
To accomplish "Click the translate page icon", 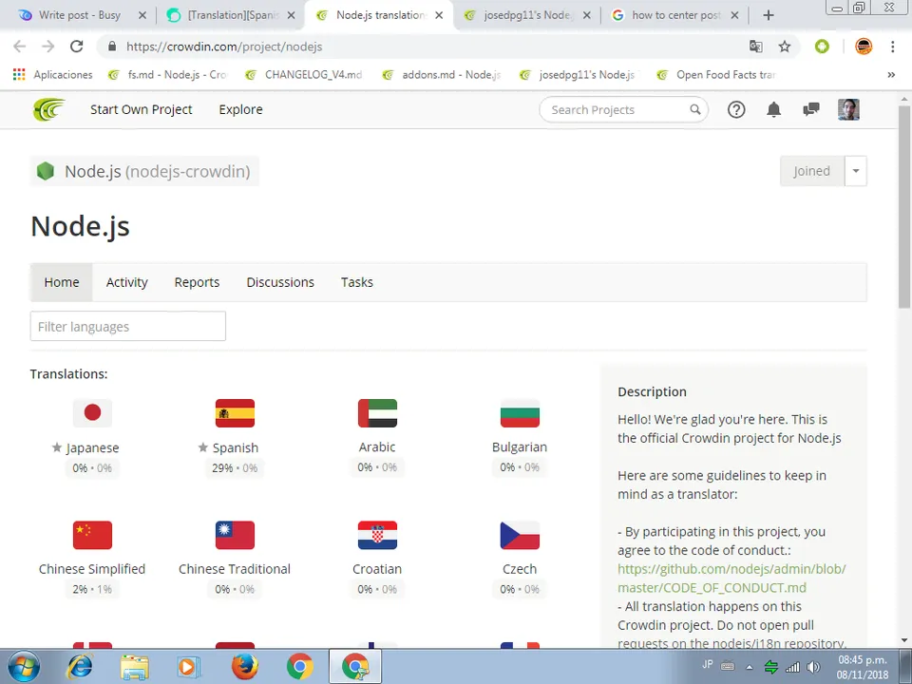I will tap(755, 47).
